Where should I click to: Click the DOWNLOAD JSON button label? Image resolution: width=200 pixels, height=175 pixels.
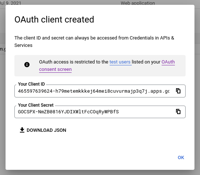46,130
